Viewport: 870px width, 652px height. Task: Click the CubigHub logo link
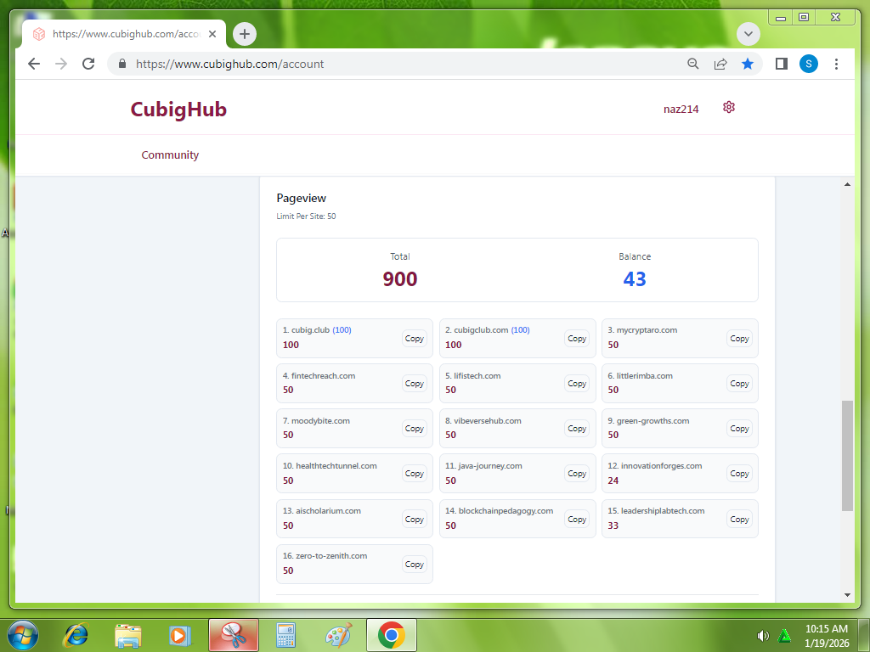178,110
